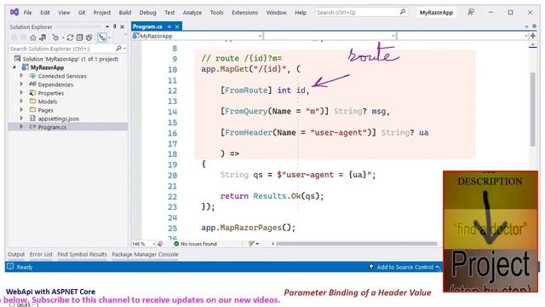Toggle Show All Files icon
Viewport: 545px width, 307px height.
[89, 38]
